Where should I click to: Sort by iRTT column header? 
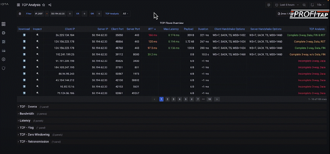pos(152,29)
